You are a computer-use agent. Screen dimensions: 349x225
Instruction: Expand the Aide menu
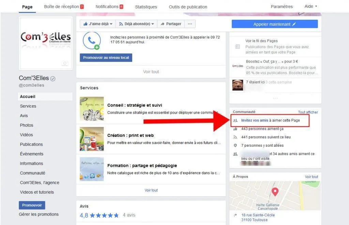click(x=310, y=6)
